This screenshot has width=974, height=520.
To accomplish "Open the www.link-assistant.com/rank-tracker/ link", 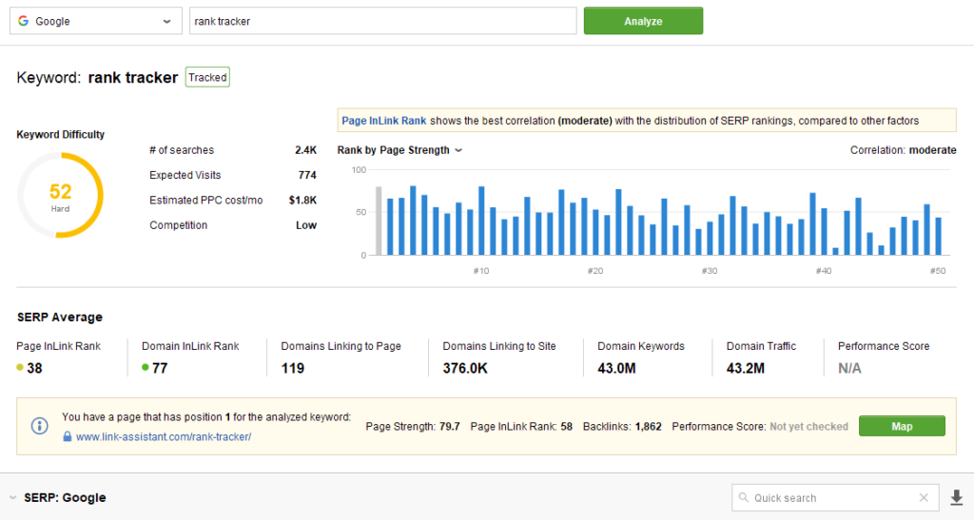I will point(163,436).
